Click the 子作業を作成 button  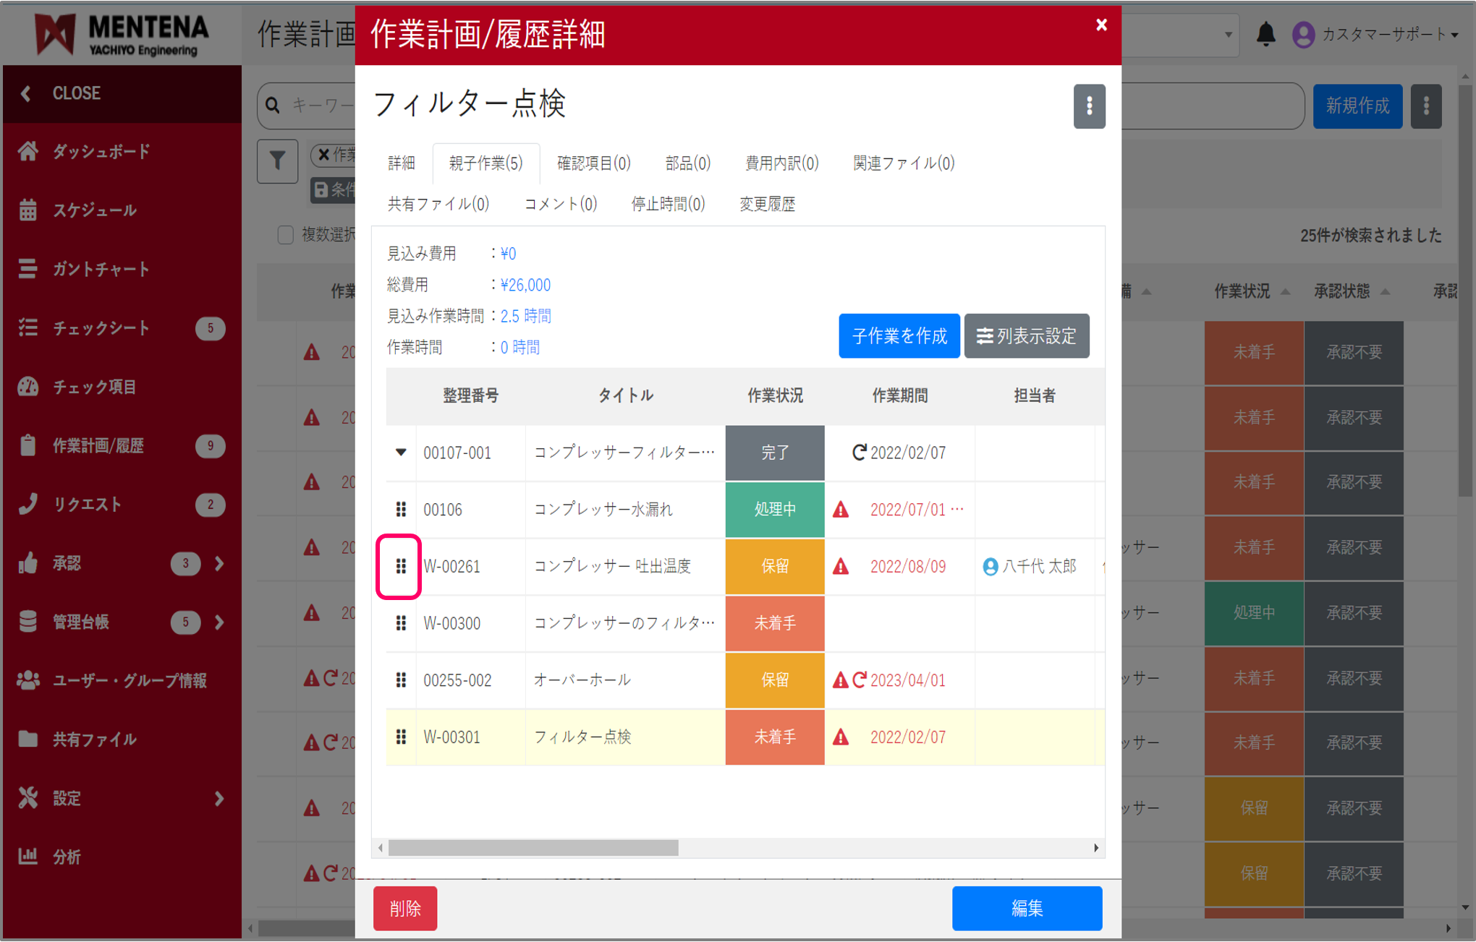coord(899,335)
